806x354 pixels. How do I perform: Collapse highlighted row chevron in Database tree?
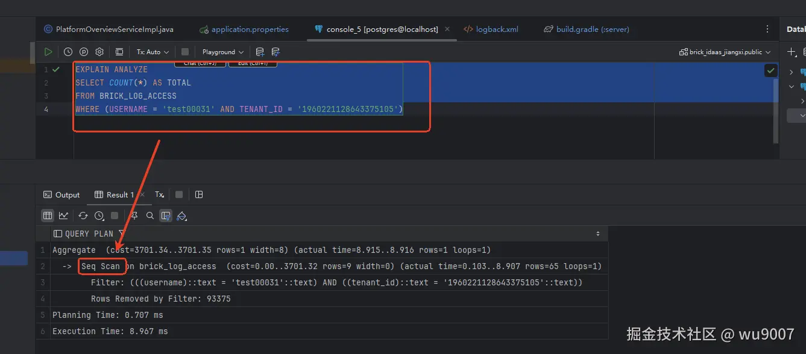[x=802, y=115]
